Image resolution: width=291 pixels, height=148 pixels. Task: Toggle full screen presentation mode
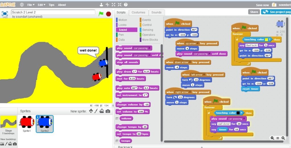coord(5,14)
